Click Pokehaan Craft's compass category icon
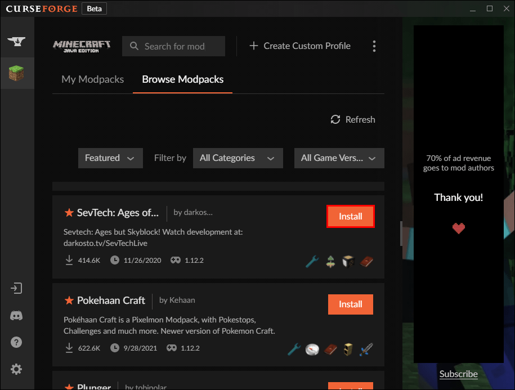Viewport: 515px width, 390px height. pyautogui.click(x=312, y=349)
